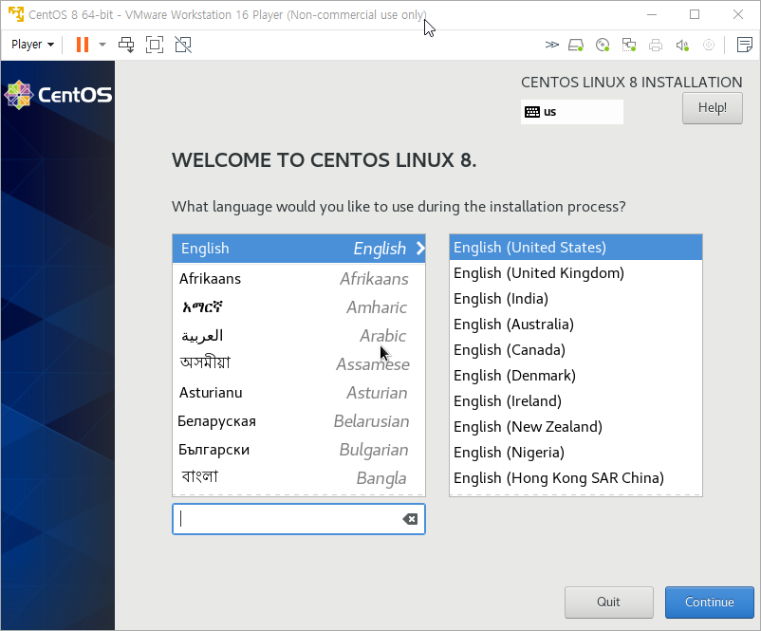Click the CentOS logo in sidebar
The image size is (761, 631).
(58, 95)
